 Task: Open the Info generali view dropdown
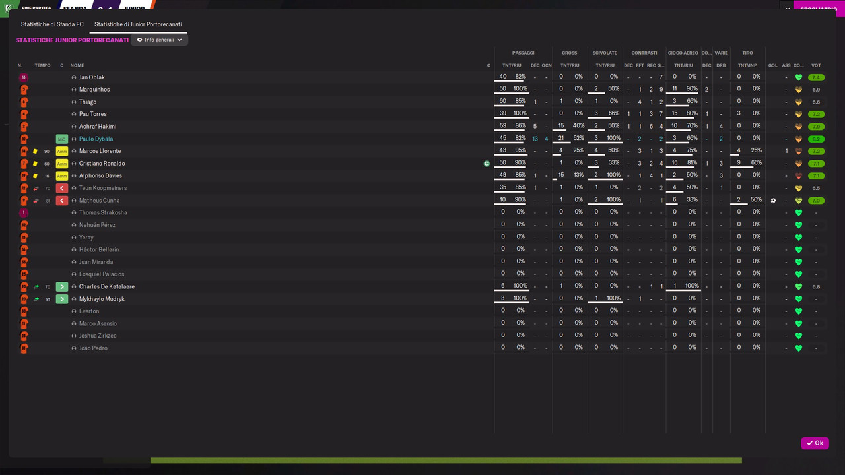click(159, 40)
